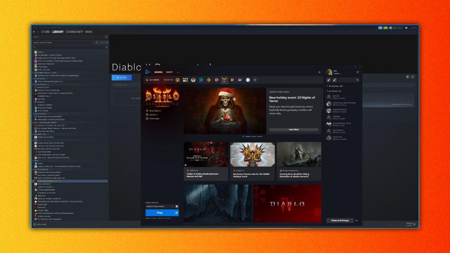Open the Online status dropdown in Battle.net

pos(337,74)
